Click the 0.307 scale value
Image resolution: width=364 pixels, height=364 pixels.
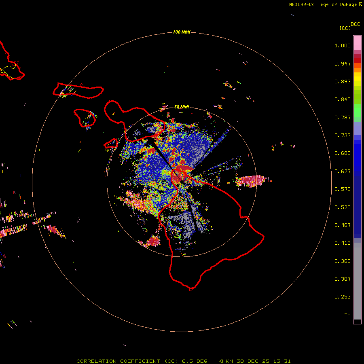click(343, 279)
